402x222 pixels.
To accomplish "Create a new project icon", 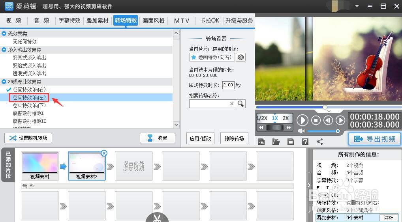I will pos(261,141).
